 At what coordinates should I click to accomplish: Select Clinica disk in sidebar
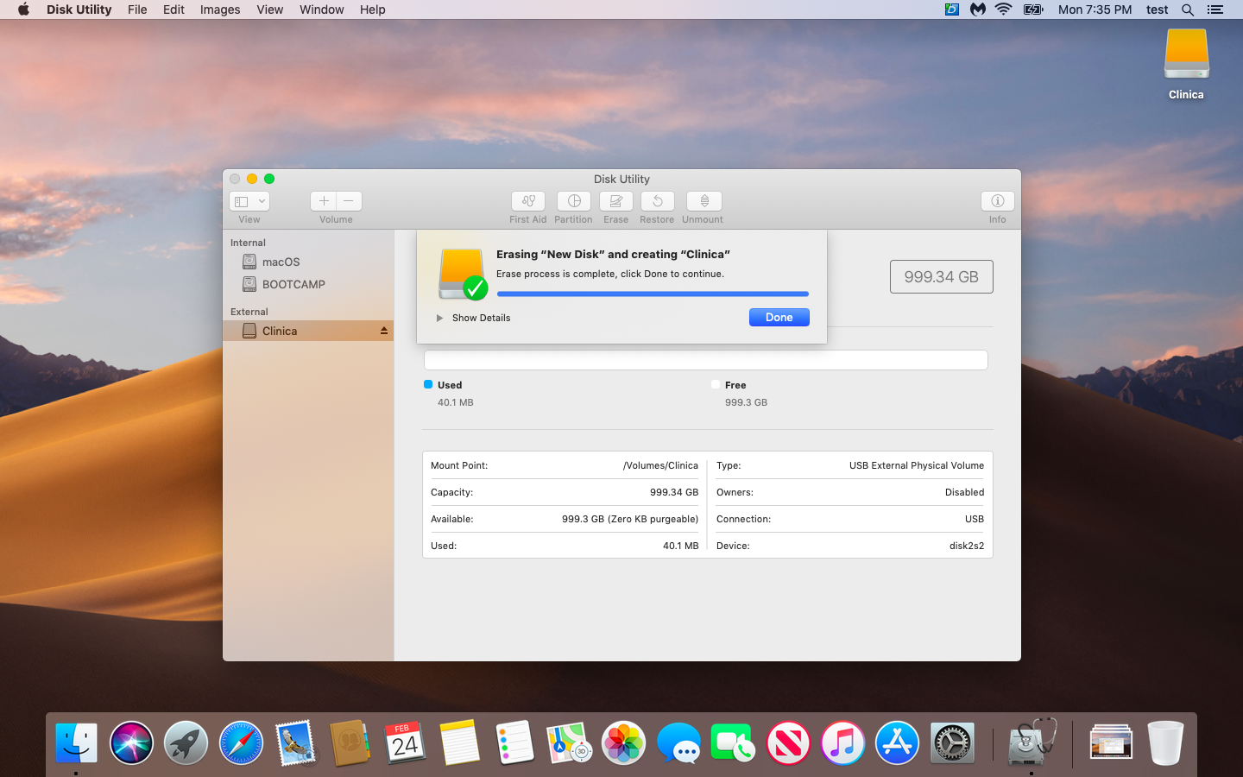(307, 331)
